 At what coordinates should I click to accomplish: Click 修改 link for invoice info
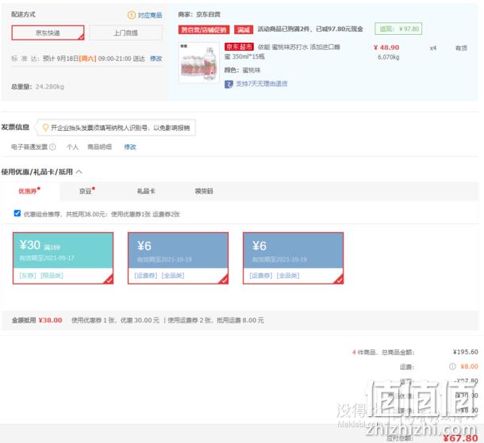click(x=130, y=147)
